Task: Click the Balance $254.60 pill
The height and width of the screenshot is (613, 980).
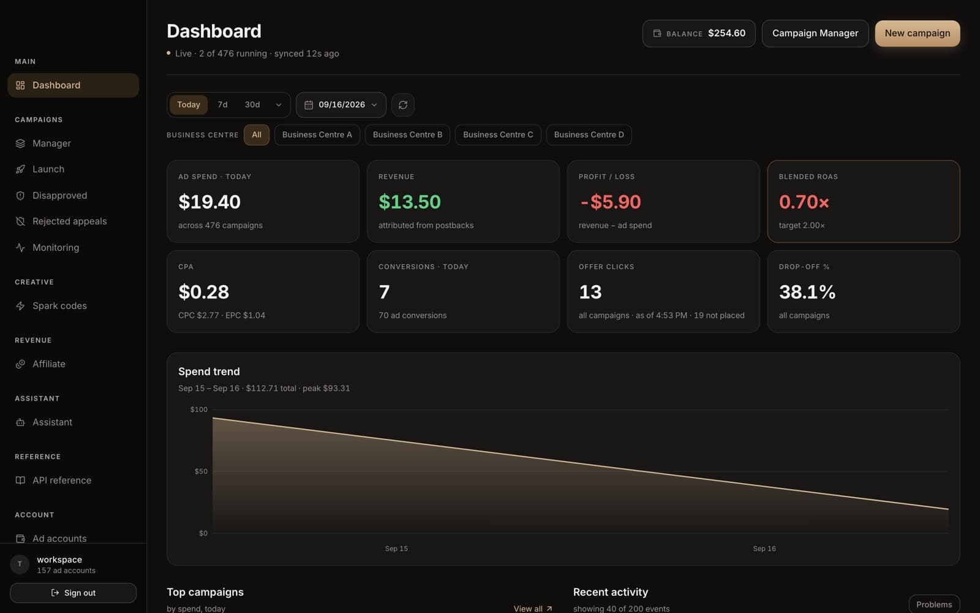Action: (x=699, y=33)
